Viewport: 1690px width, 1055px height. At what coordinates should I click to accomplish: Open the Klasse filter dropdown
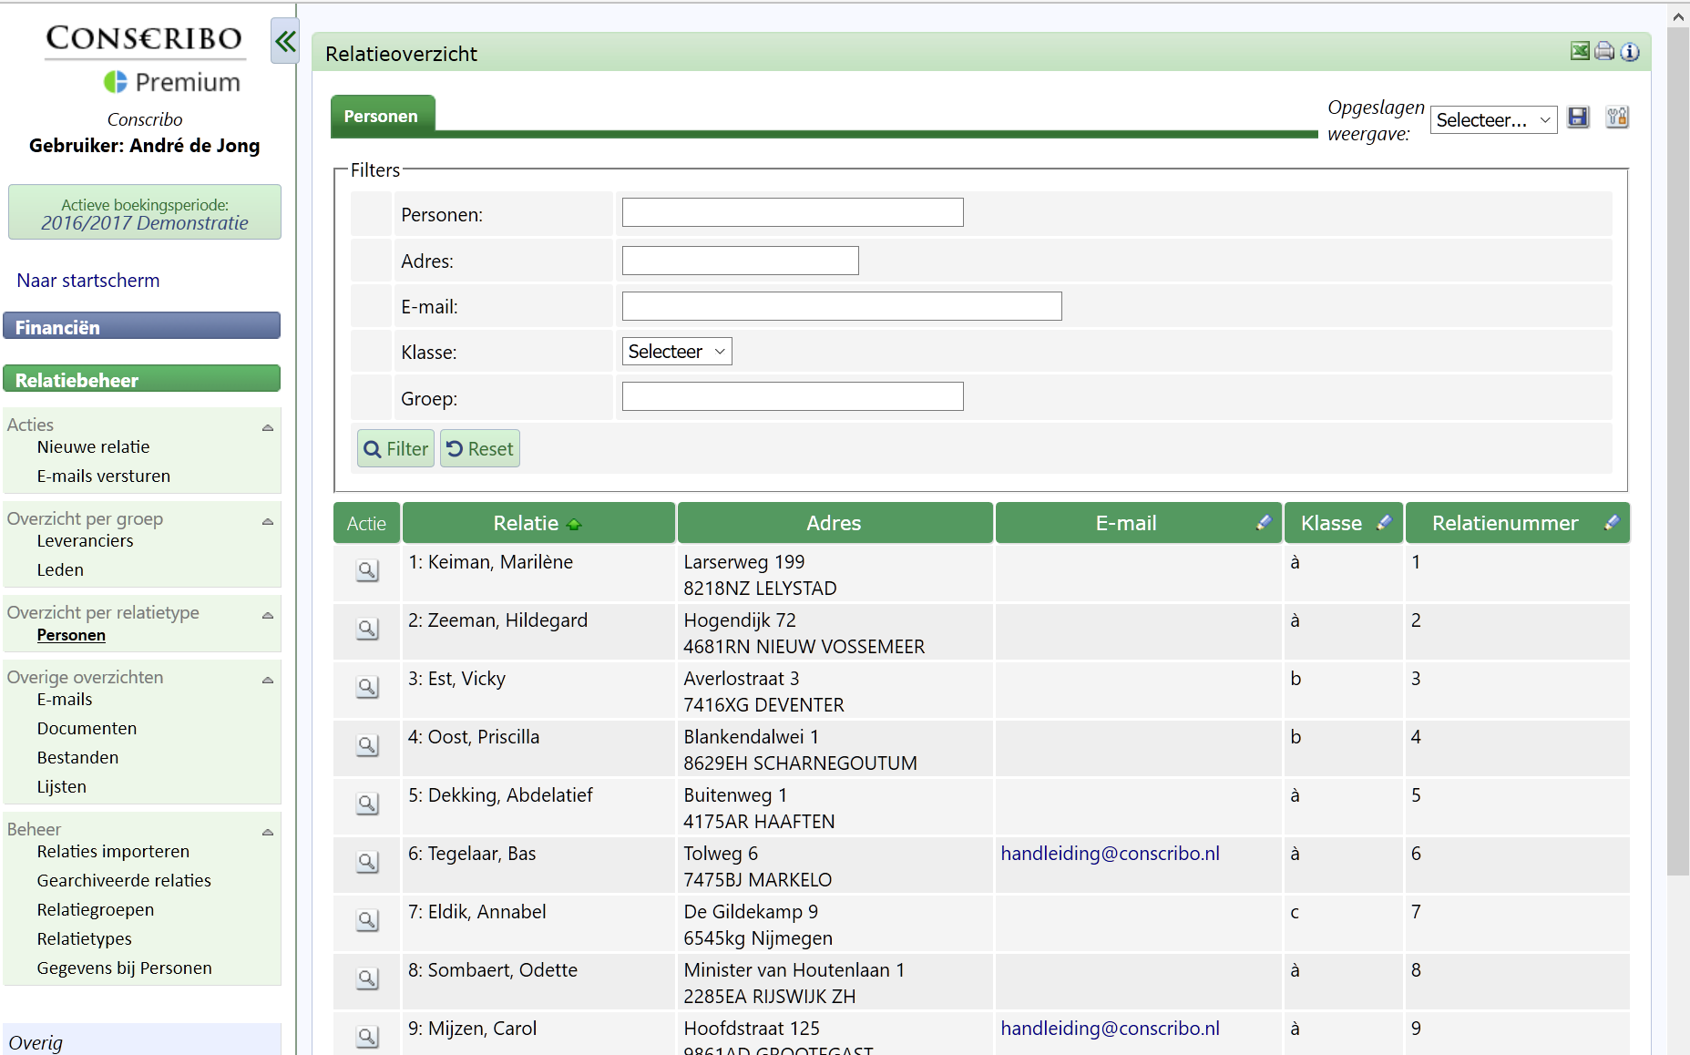pyautogui.click(x=676, y=352)
